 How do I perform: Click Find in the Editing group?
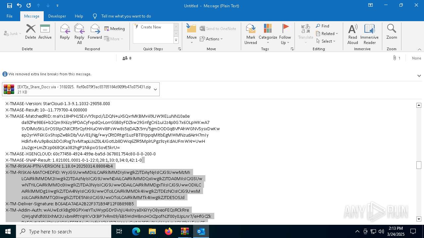tap(323, 26)
